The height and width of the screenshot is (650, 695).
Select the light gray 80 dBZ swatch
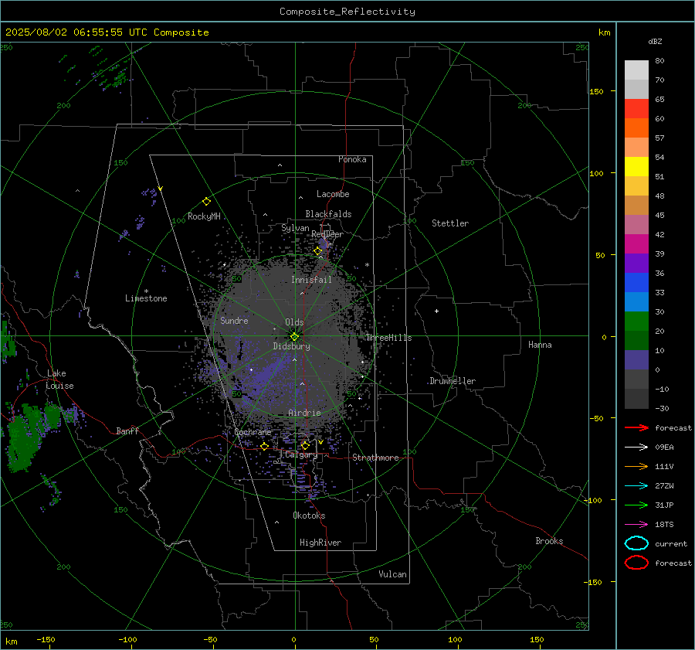(636, 70)
